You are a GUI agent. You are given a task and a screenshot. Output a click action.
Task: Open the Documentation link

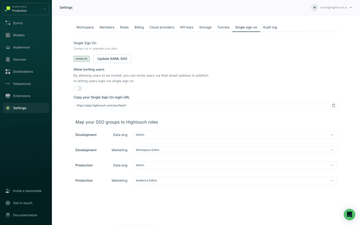coord(25,215)
